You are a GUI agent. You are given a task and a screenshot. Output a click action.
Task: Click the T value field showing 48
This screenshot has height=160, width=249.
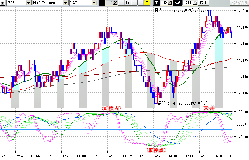(x=164, y=3)
